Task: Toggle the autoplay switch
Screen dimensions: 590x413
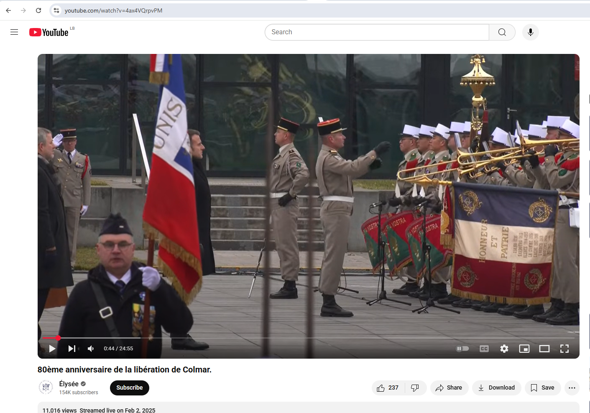Action: (462, 349)
